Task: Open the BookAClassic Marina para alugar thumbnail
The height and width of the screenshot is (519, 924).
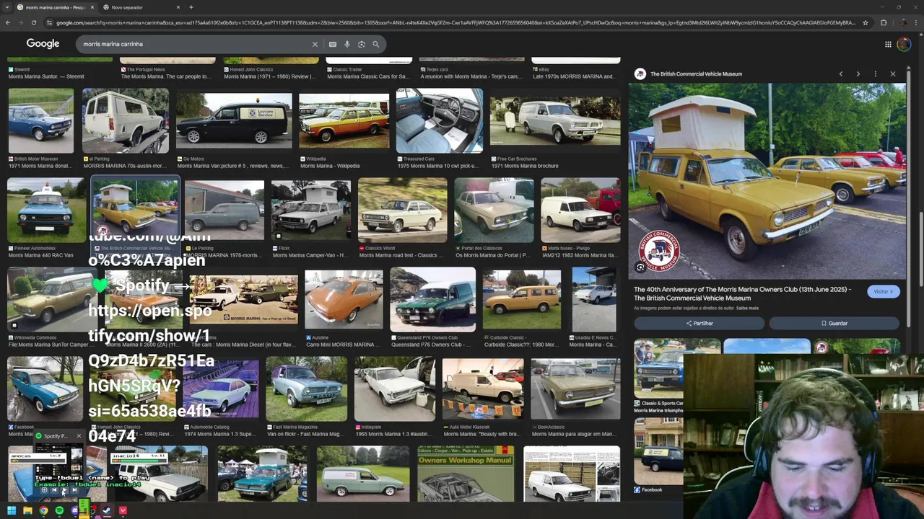Action: tap(575, 389)
